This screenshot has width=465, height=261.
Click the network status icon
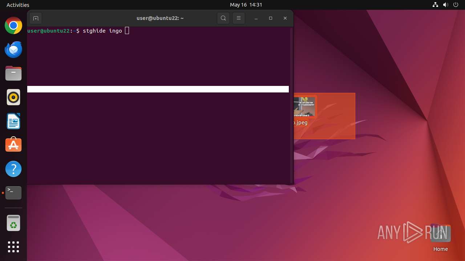435,5
